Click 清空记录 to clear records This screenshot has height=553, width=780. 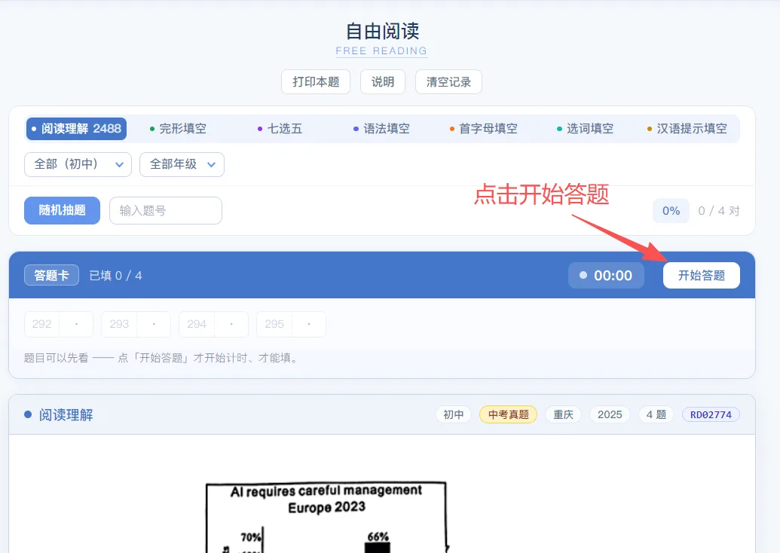[x=448, y=81]
